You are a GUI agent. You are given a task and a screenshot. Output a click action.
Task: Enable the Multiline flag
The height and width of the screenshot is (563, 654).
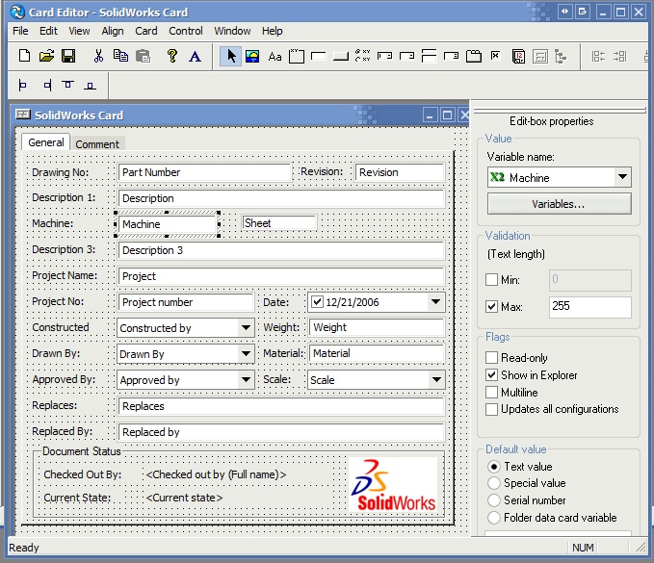[x=492, y=392]
